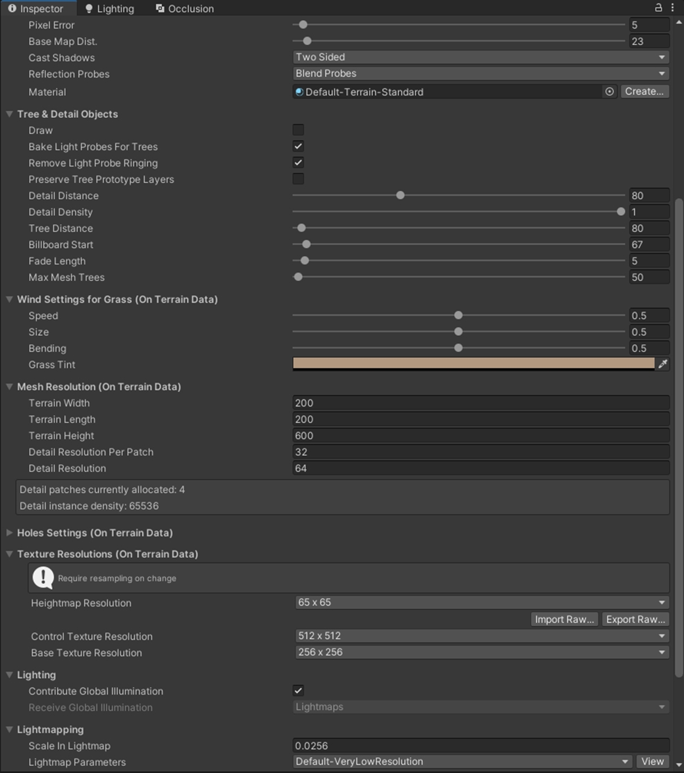Viewport: 684px width, 773px height.
Task: Switch to the Lighting tab
Action: [x=109, y=8]
